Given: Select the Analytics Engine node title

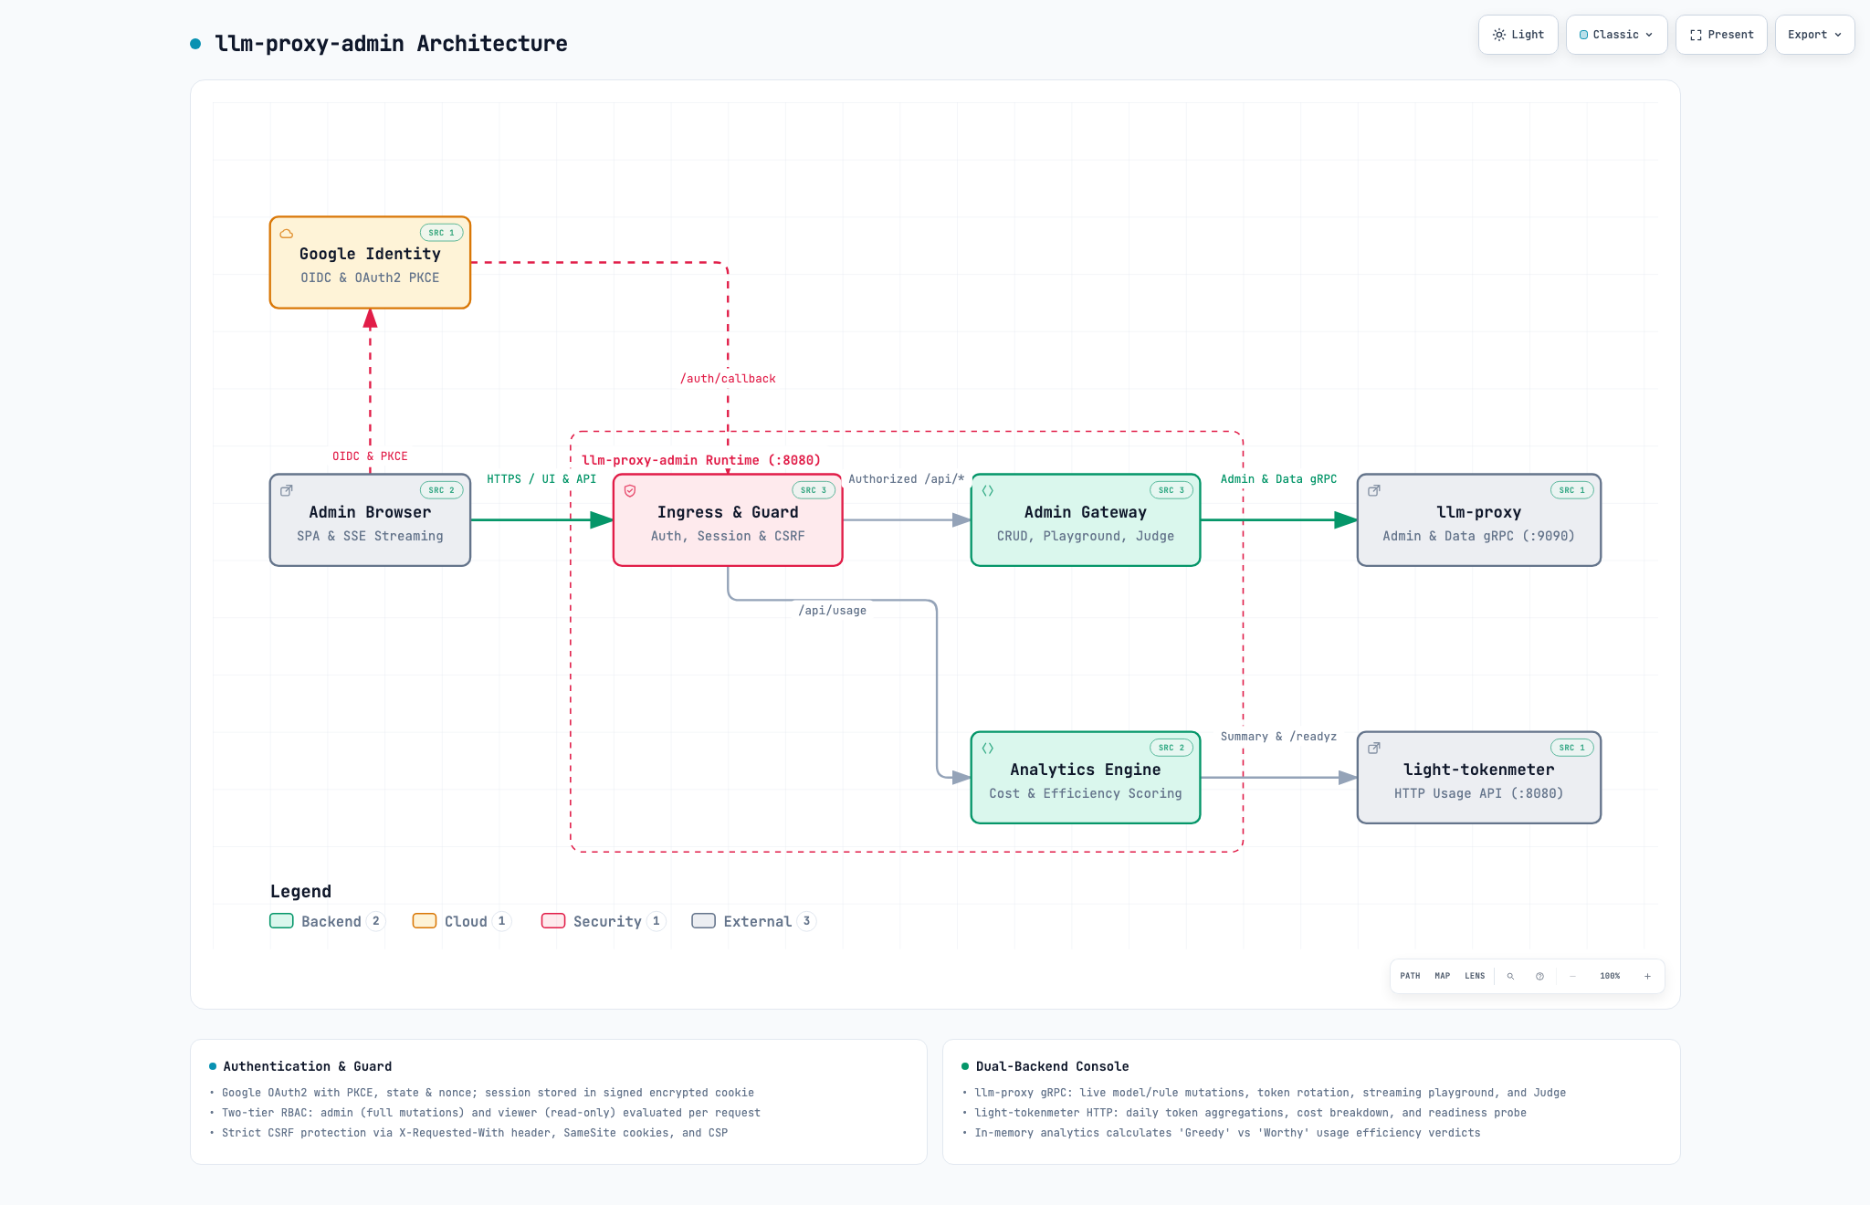Looking at the screenshot, I should tap(1085, 770).
